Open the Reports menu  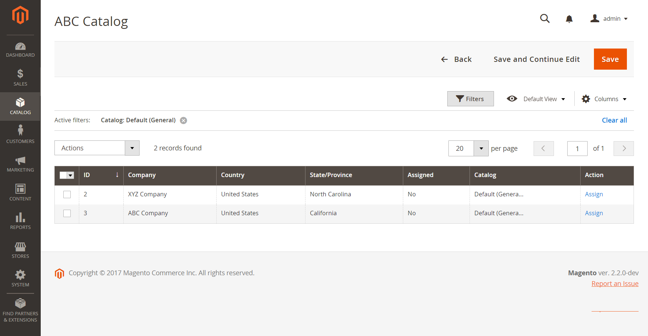tap(20, 221)
